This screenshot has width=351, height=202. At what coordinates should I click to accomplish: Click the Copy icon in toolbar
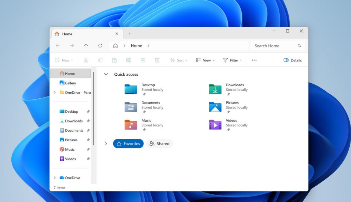coord(100,60)
